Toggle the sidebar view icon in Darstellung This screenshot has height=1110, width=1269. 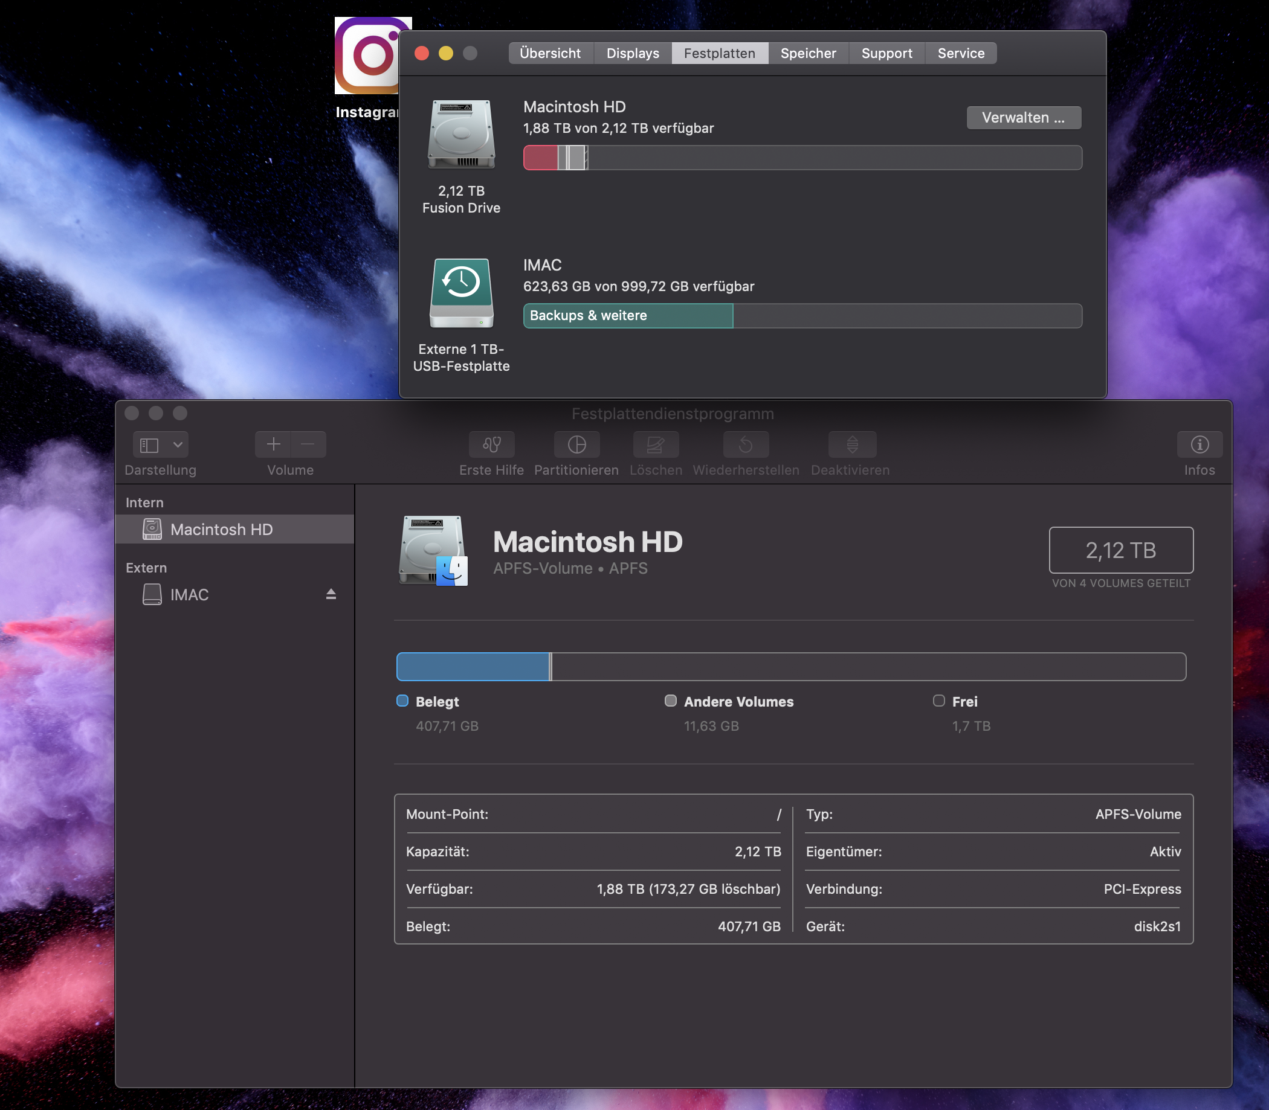(x=149, y=444)
